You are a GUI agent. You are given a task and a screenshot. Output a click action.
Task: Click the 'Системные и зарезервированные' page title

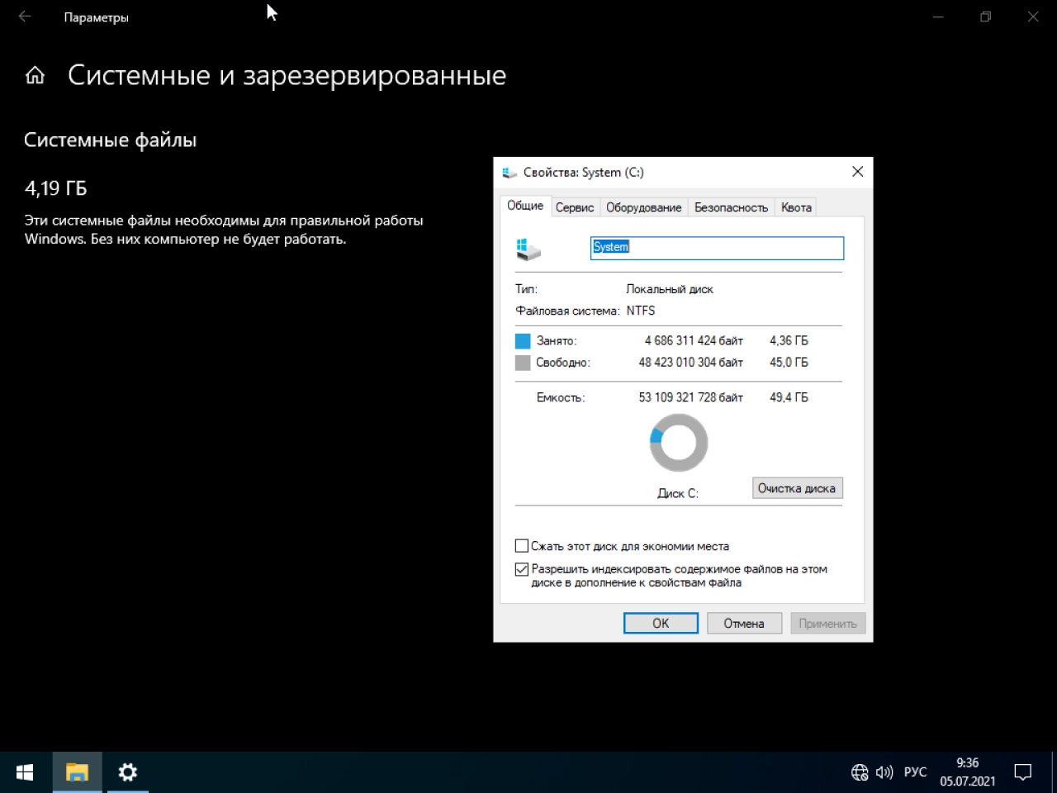[287, 75]
